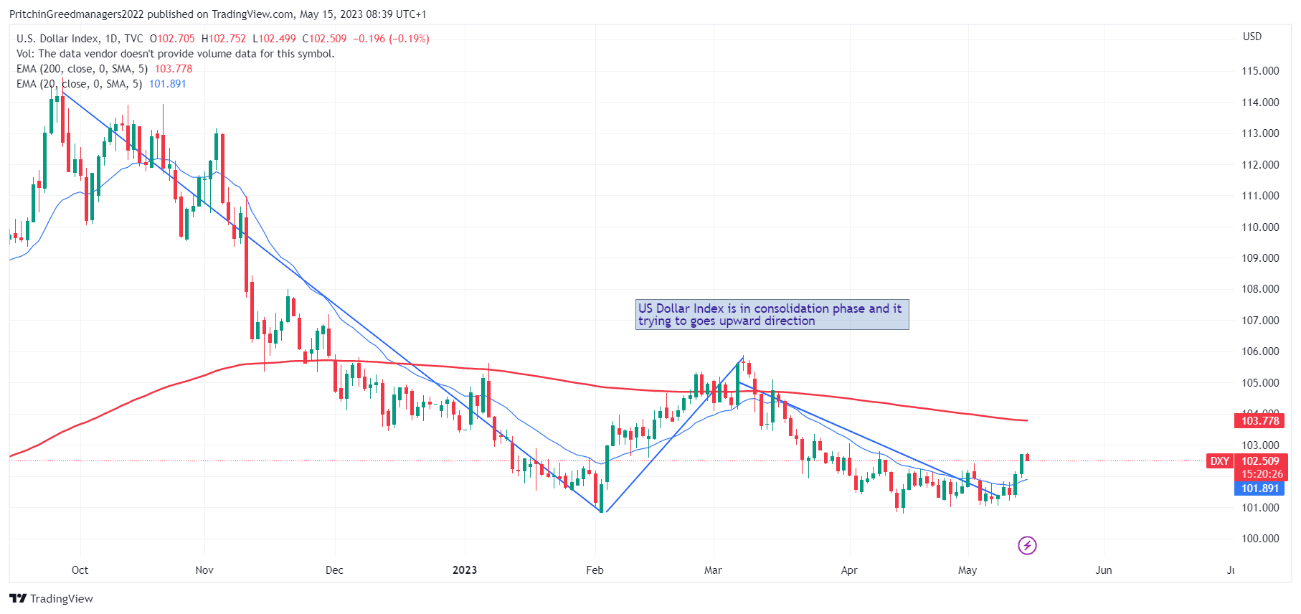Click the 'Nov' label on the time axis
Screen dimensions: 1301x614
pyautogui.click(x=204, y=570)
